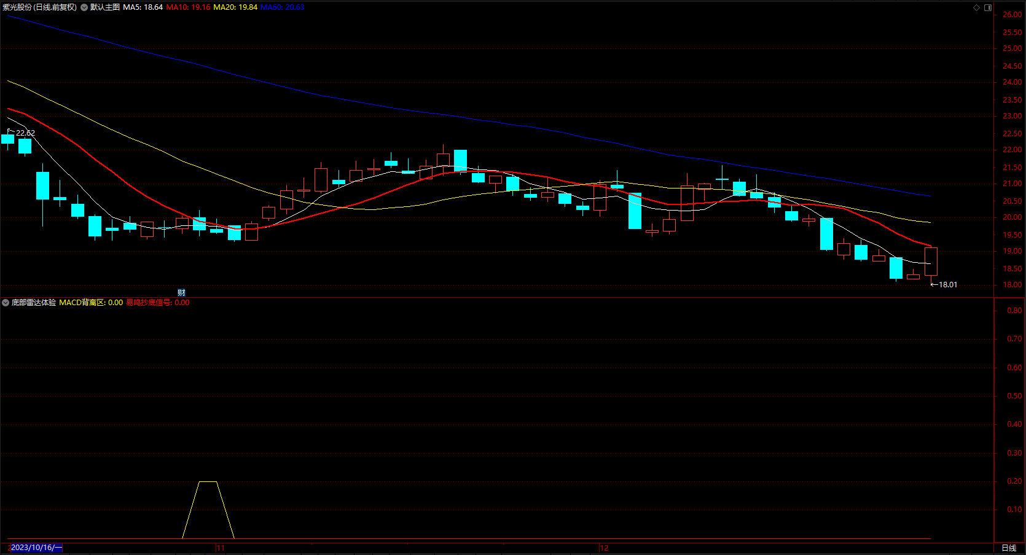Click the 0.20 indicator axis label
The image size is (1026, 555).
point(1015,481)
